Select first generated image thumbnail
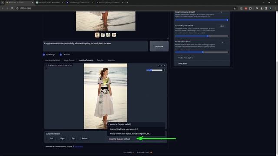Screen dimensions: 278x156 click(97, 35)
